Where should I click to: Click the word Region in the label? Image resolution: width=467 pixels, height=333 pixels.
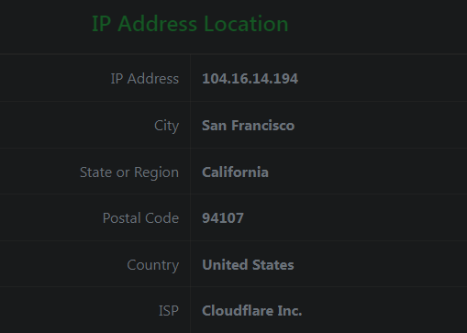(x=156, y=173)
